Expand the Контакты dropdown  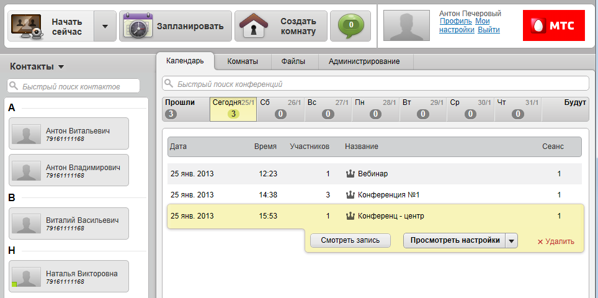pyautogui.click(x=61, y=67)
